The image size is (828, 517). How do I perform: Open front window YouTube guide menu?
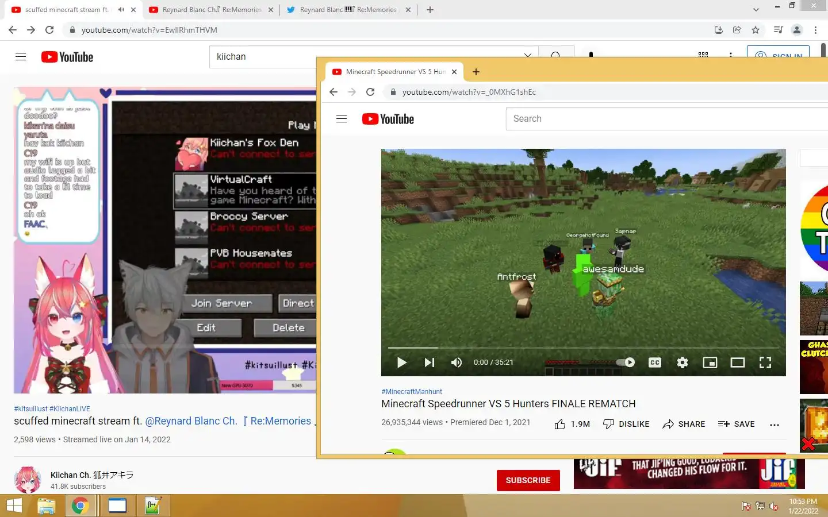pyautogui.click(x=342, y=119)
